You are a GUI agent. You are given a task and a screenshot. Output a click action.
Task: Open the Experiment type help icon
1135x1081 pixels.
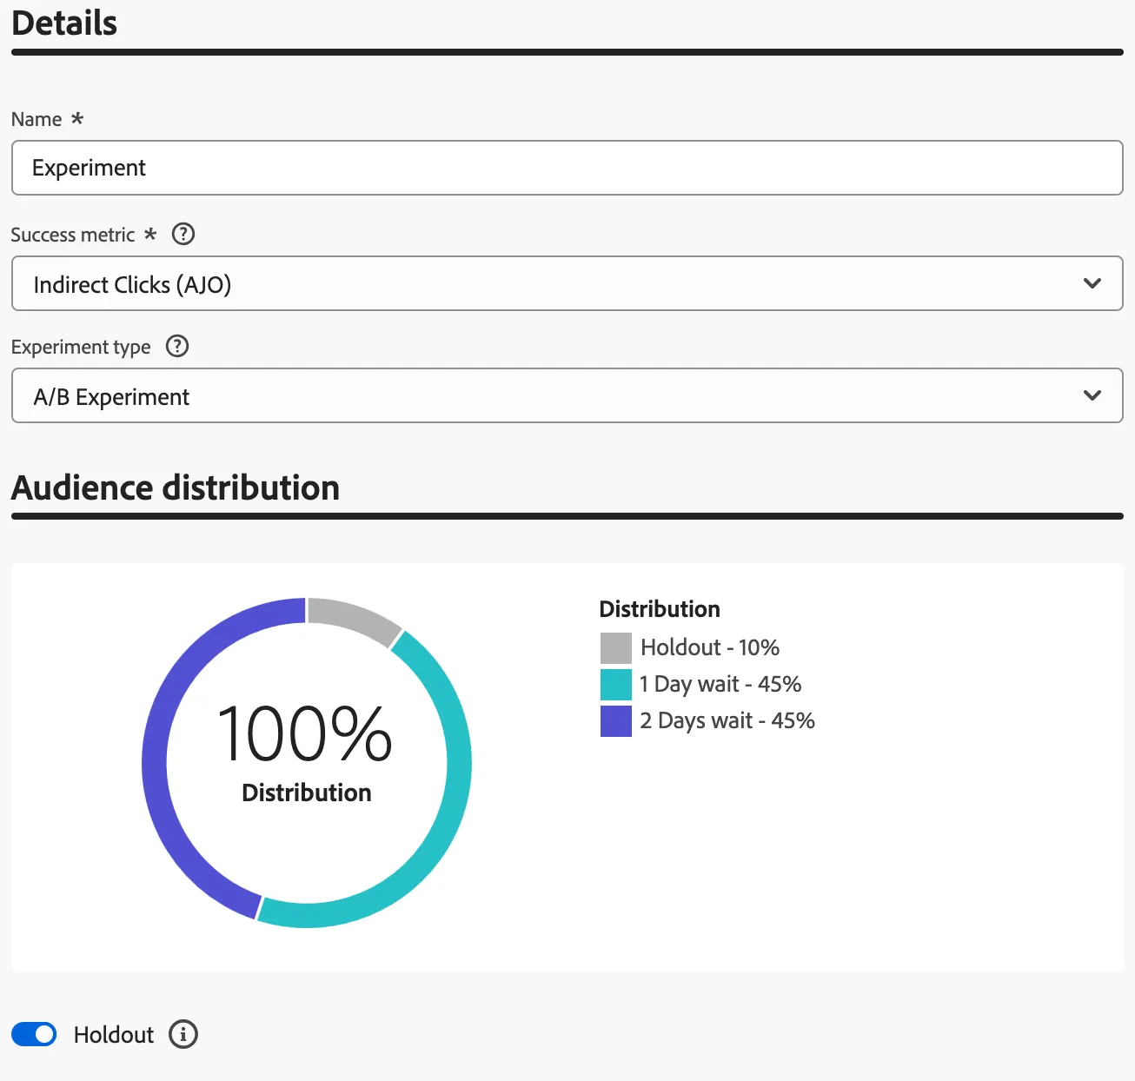point(177,346)
